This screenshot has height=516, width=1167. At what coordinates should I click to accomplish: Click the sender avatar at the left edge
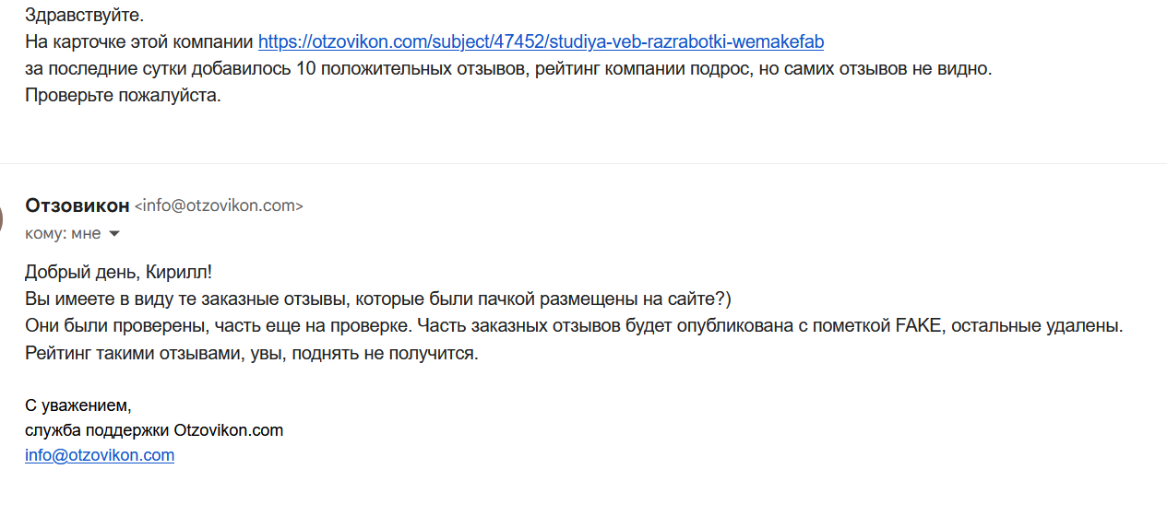click(x=1, y=219)
